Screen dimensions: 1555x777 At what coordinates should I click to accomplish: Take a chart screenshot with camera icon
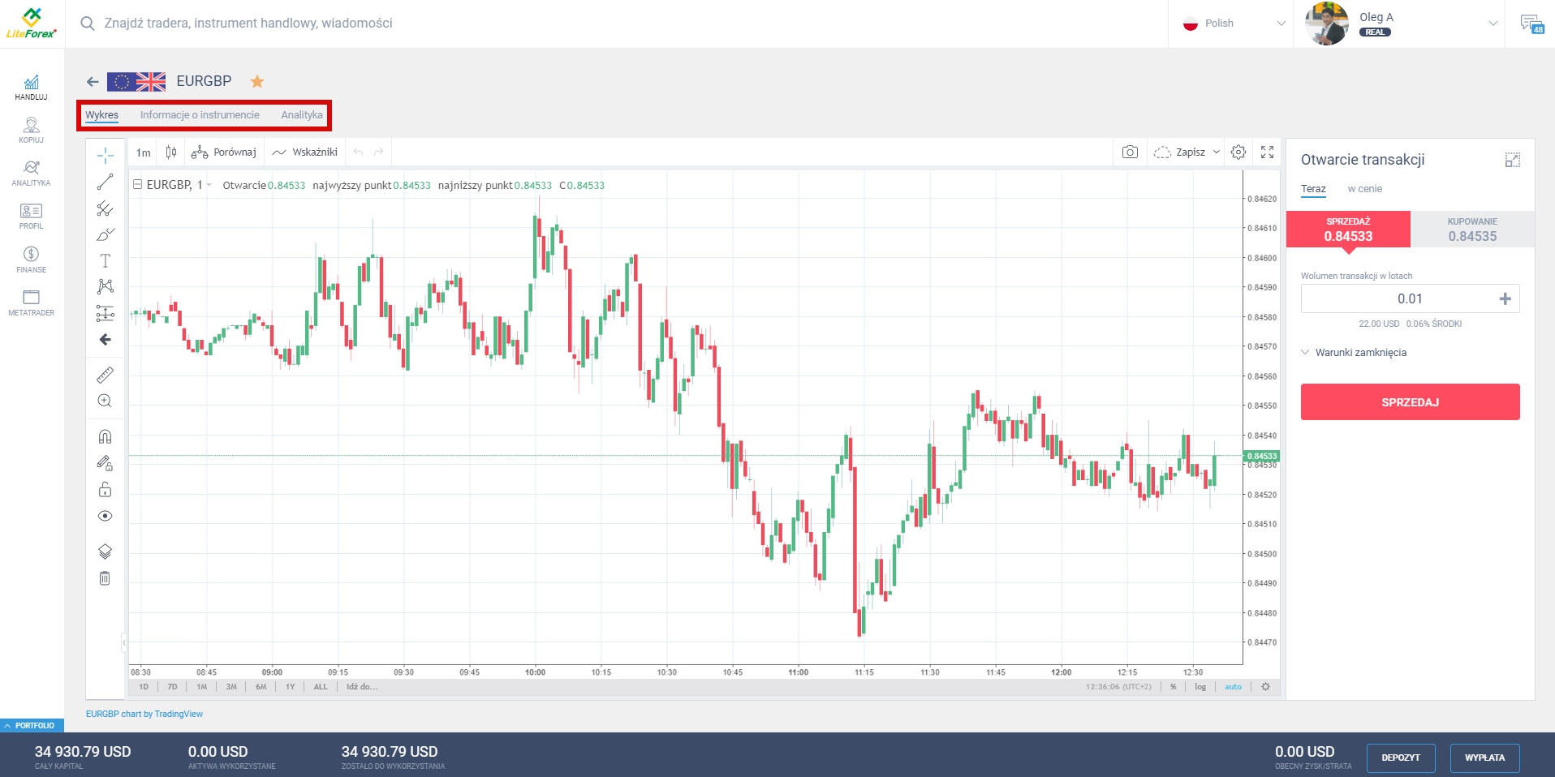(1130, 152)
